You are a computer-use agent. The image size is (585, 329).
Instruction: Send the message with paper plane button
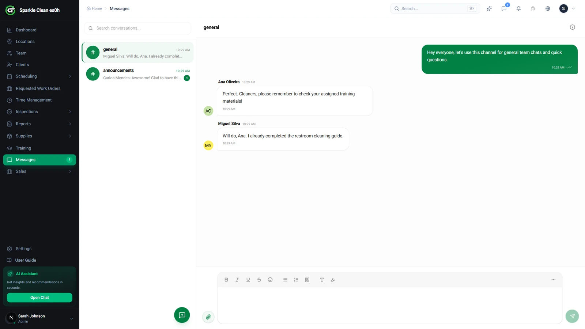tap(572, 316)
